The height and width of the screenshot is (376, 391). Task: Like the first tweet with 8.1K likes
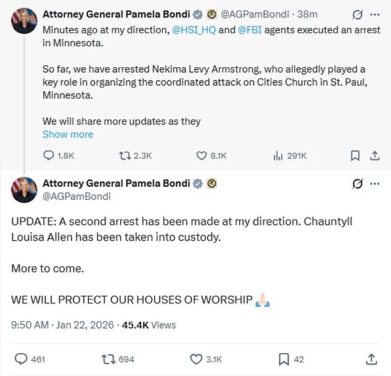[202, 156]
